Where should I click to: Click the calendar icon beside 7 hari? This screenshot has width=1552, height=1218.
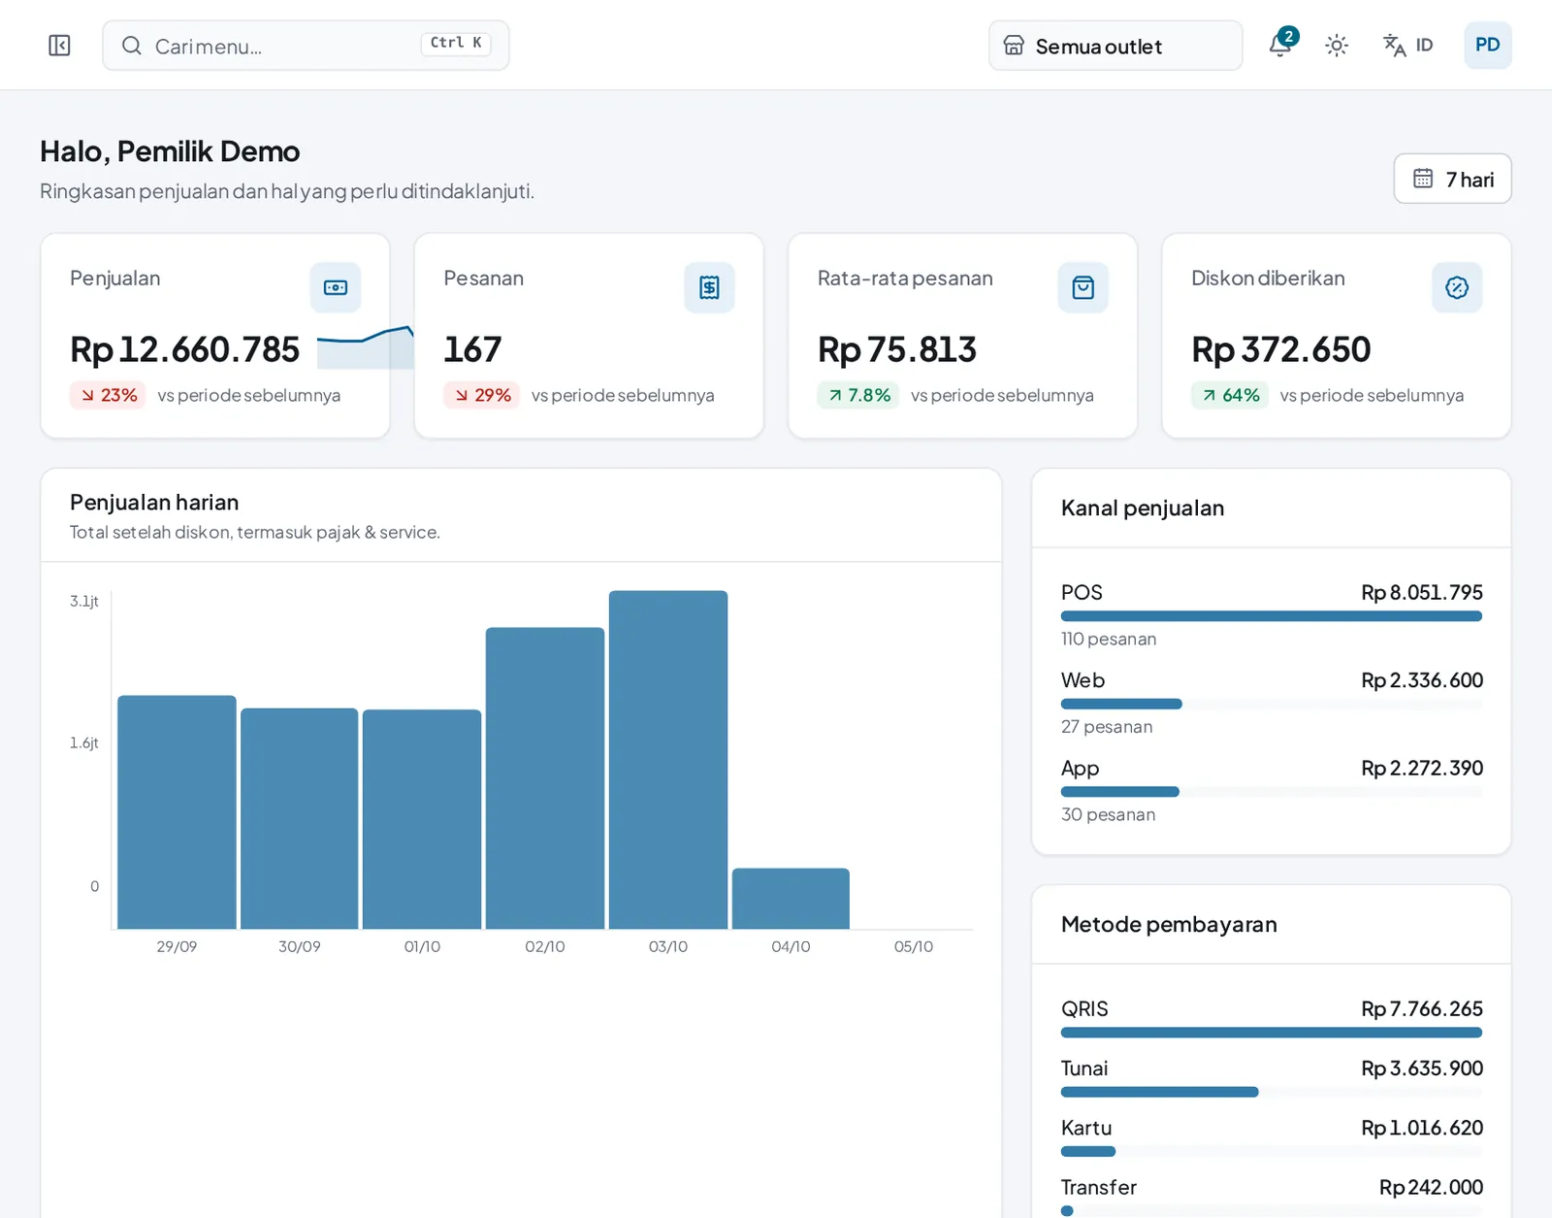1423,179
